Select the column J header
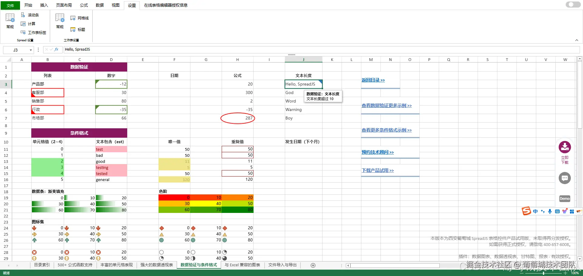Viewport: 583px width, 276px height. pyautogui.click(x=304, y=59)
